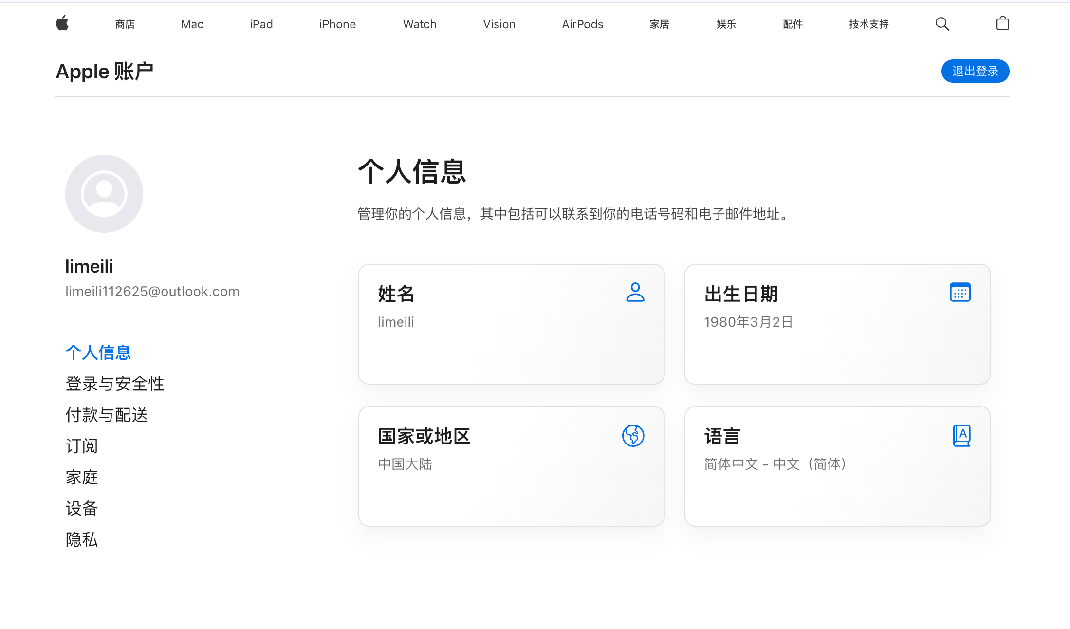Edit the 出生日期 card title
Screen dimensions: 1070x629
[741, 294]
